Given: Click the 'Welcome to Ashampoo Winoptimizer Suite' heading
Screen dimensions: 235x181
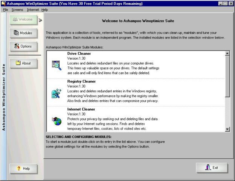Looking at the screenshot, I should click(x=138, y=21).
